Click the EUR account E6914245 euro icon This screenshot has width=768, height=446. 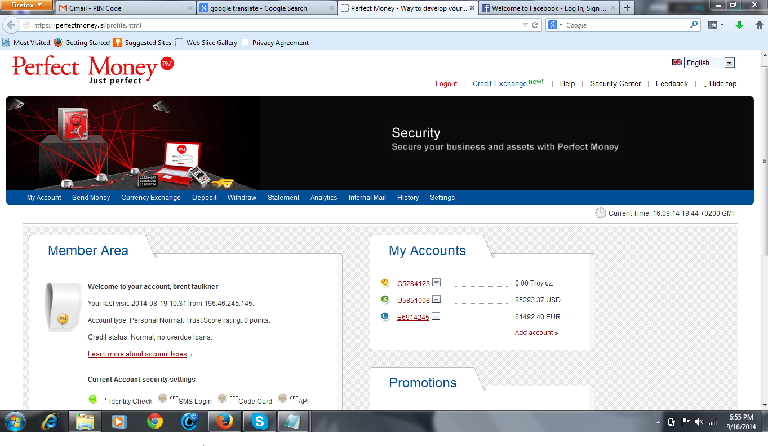tap(385, 316)
